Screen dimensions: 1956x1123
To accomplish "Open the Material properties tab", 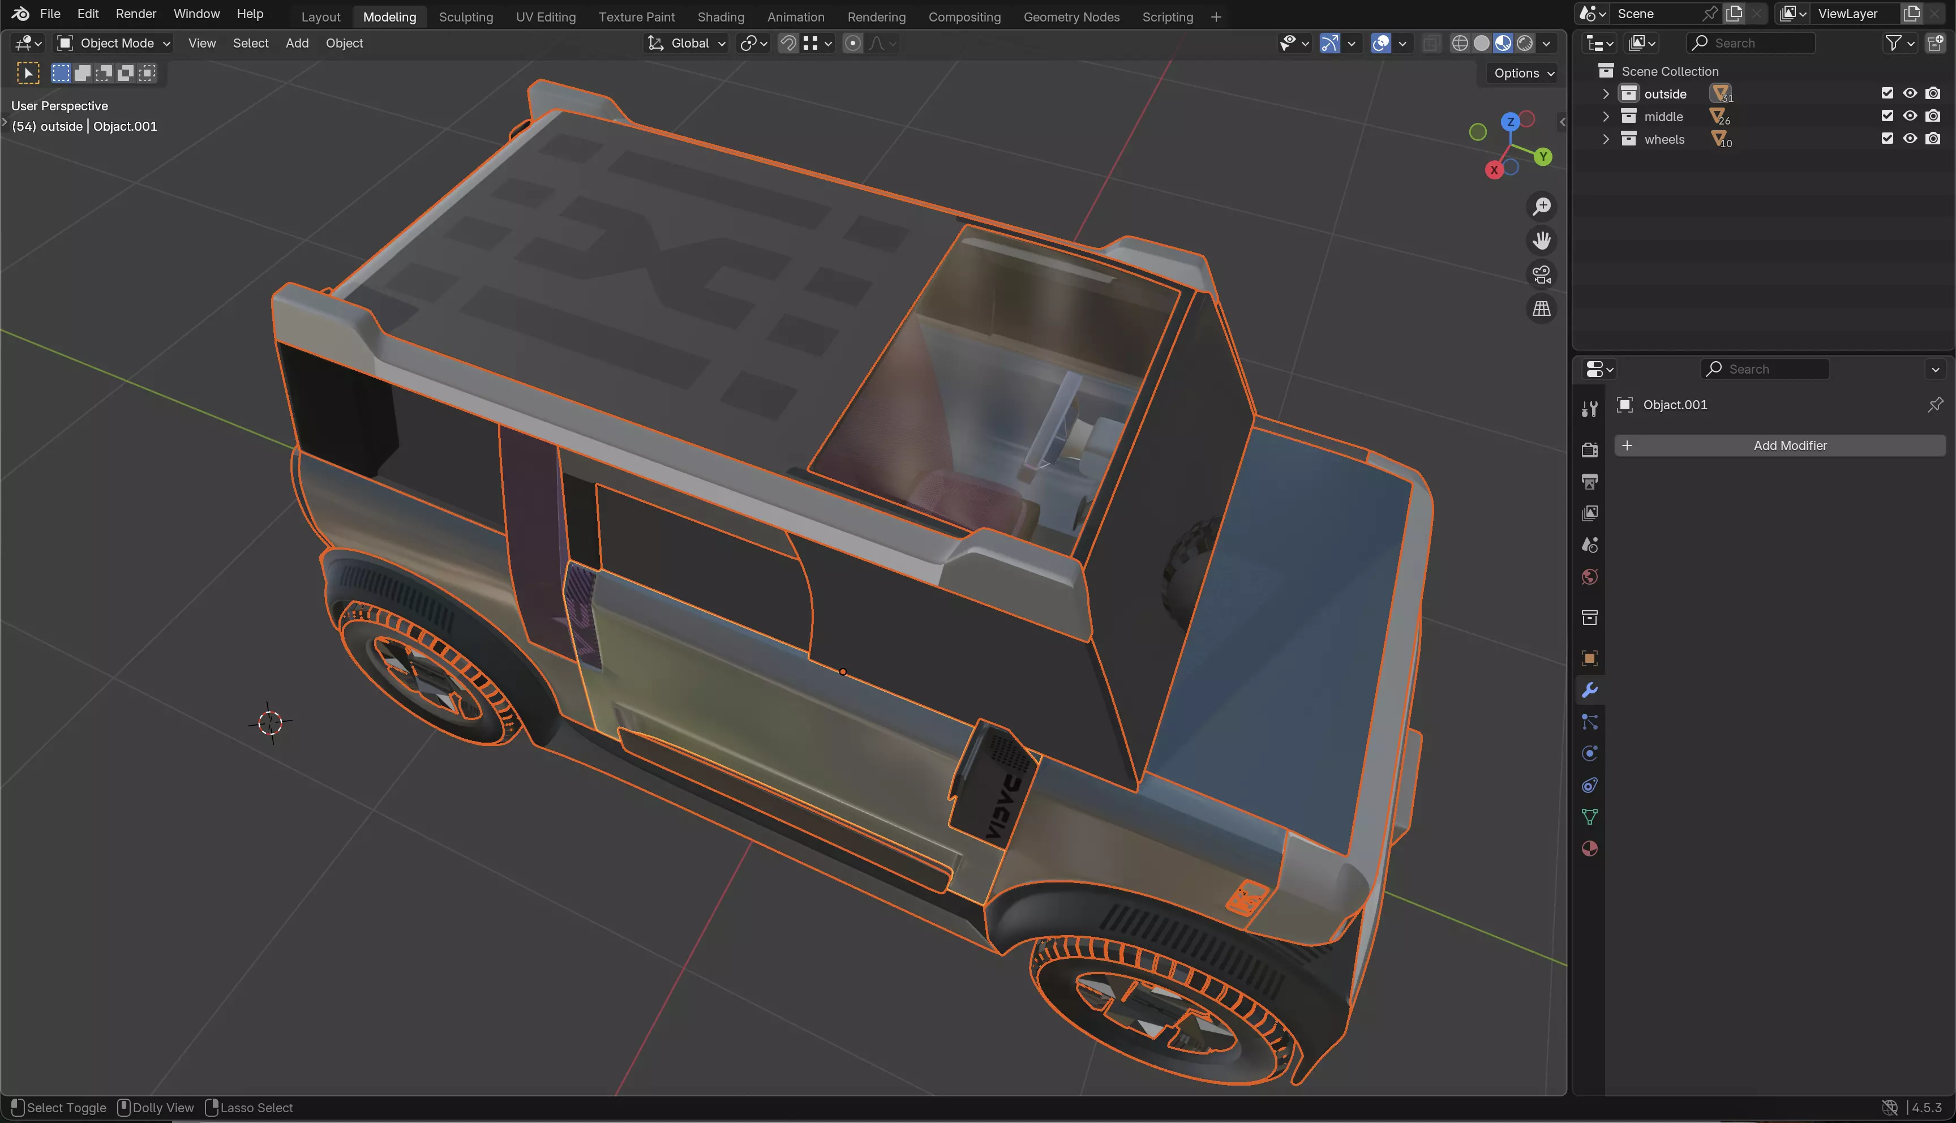I will (1589, 848).
